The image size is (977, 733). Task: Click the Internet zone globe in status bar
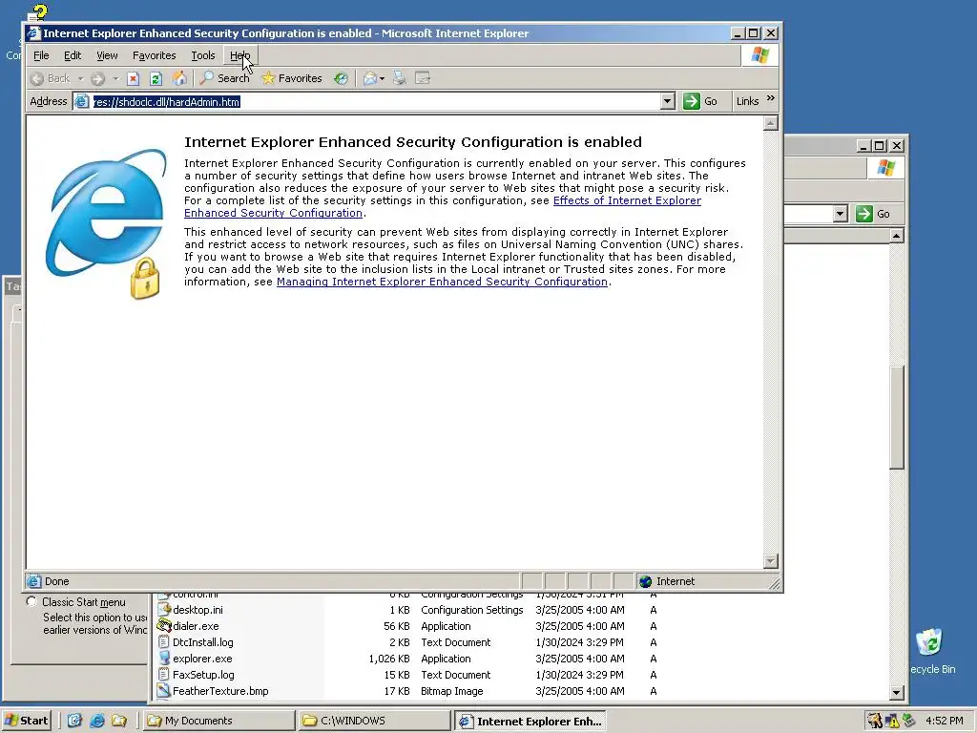click(x=646, y=581)
